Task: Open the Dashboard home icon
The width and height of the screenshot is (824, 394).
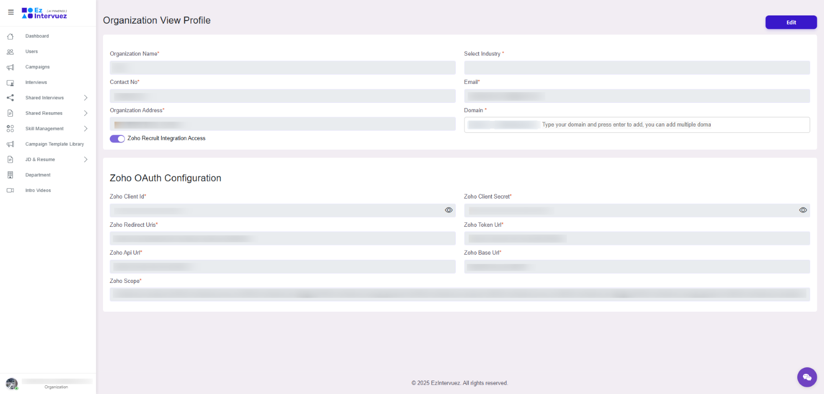Action: tap(10, 37)
